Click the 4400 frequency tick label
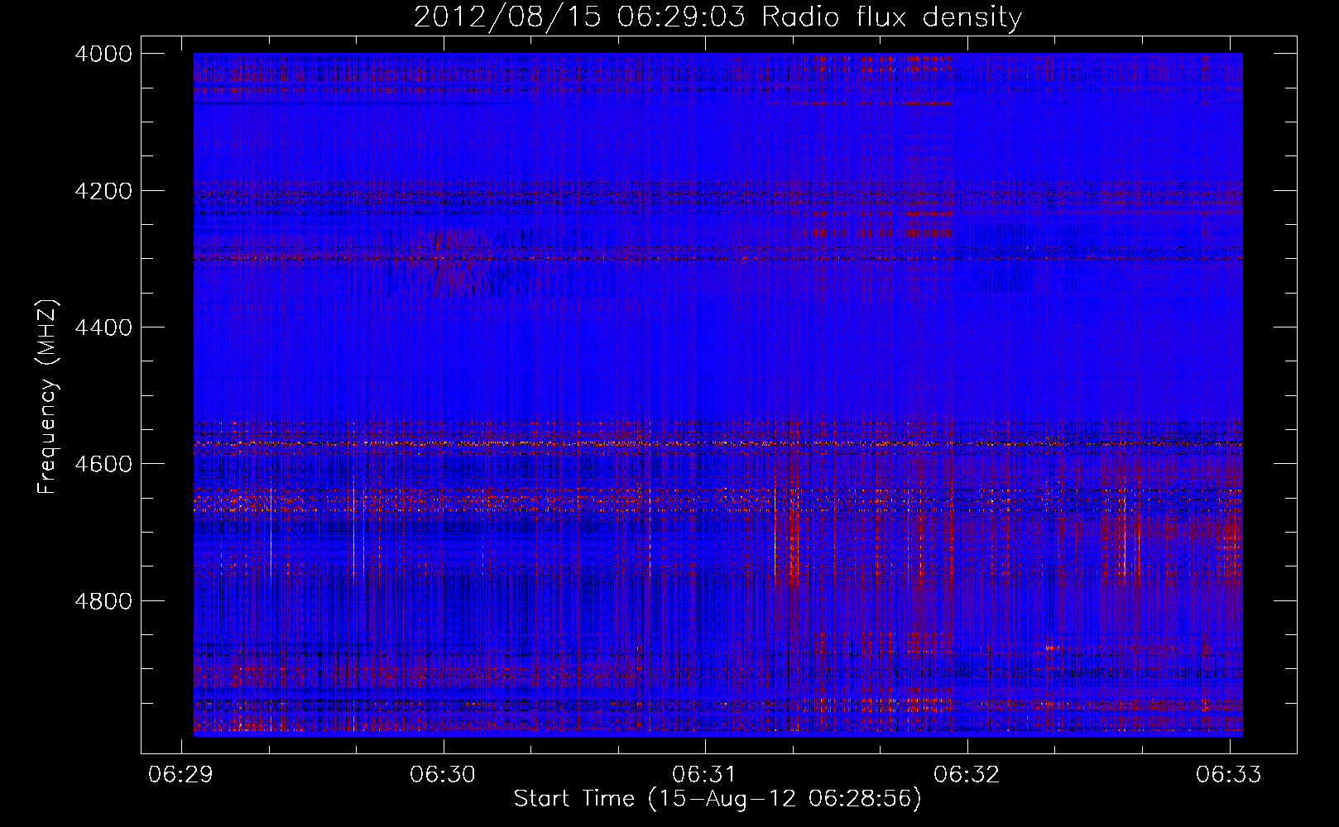Image resolution: width=1339 pixels, height=827 pixels. (x=103, y=327)
